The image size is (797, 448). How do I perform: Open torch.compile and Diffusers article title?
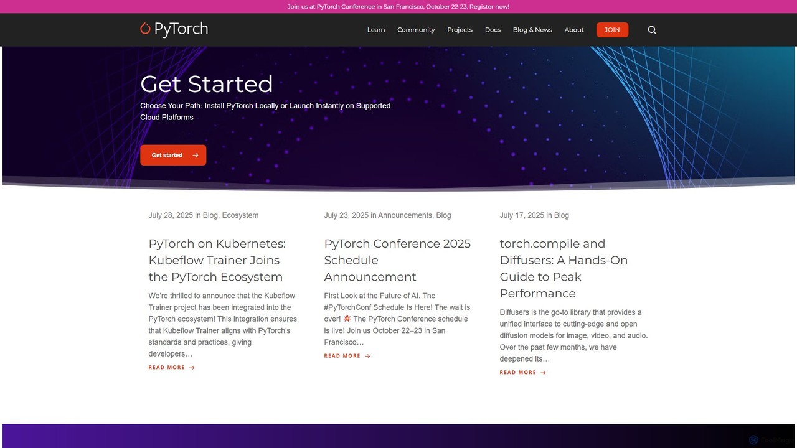pyautogui.click(x=564, y=268)
